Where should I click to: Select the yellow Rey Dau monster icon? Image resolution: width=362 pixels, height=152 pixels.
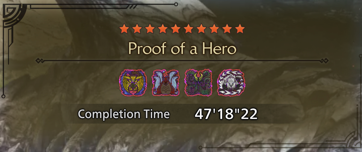pyautogui.click(x=133, y=82)
